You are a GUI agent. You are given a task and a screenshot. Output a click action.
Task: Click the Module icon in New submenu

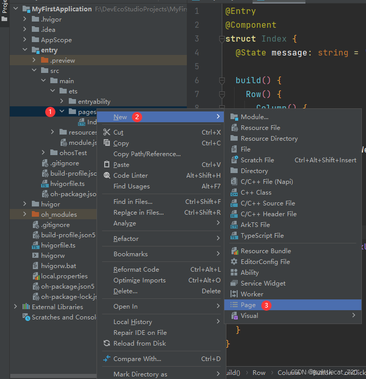tap(234, 117)
